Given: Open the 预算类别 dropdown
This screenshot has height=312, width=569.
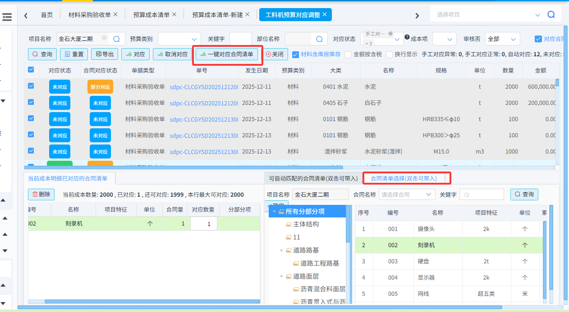Looking at the screenshot, I should coord(179,38).
